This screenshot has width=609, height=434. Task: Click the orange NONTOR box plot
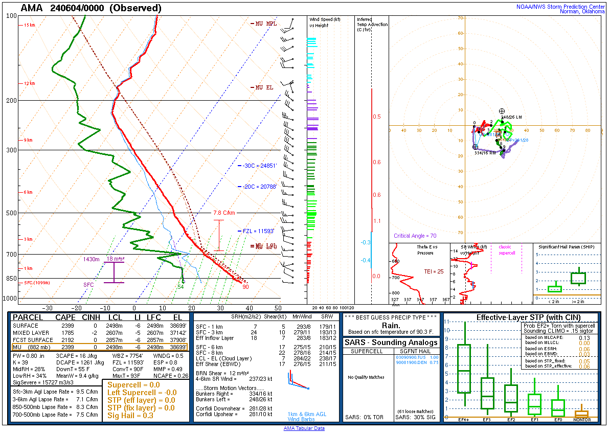coord(581,413)
